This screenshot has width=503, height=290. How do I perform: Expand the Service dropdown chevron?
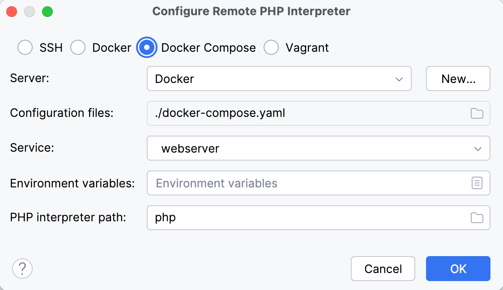click(479, 148)
